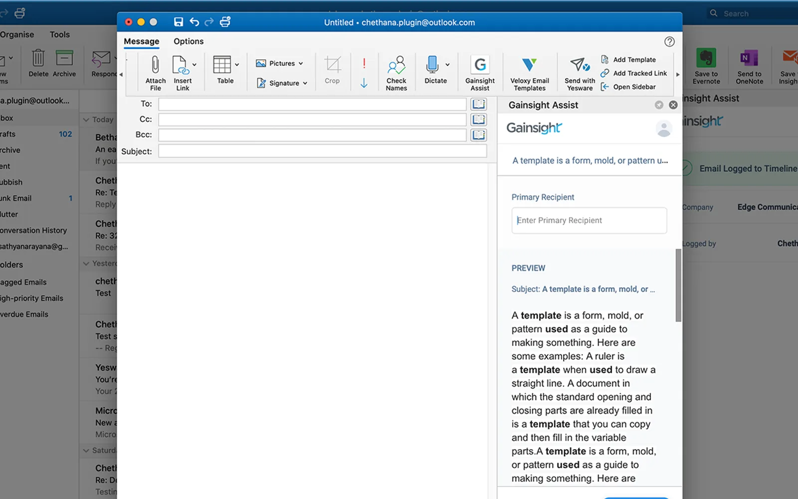Set low importance with blue down arrow
The height and width of the screenshot is (499, 798).
[364, 83]
